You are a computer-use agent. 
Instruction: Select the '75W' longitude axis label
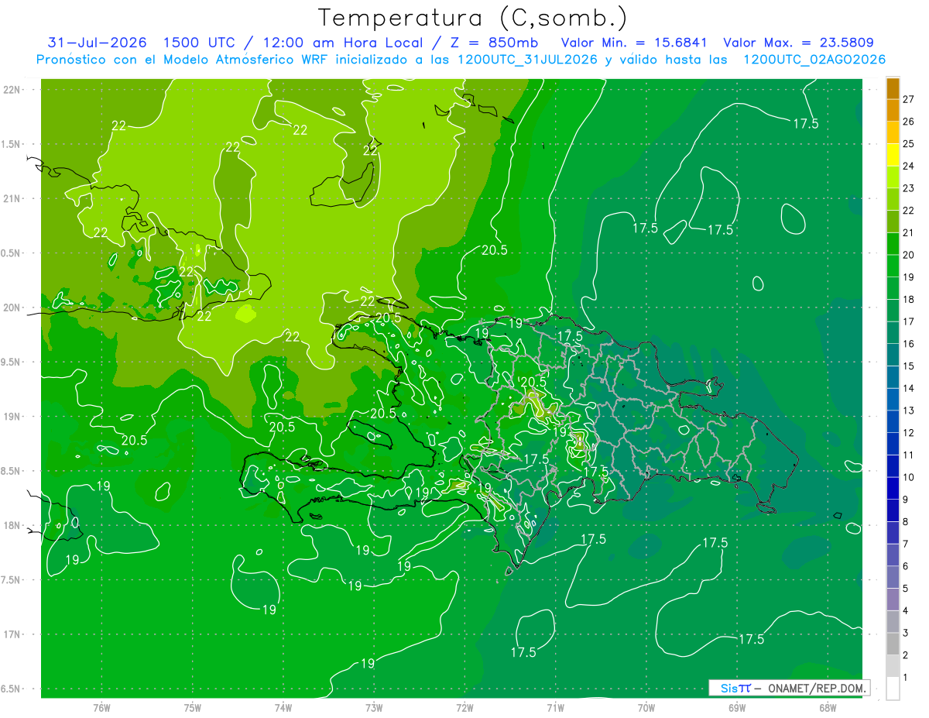193,707
